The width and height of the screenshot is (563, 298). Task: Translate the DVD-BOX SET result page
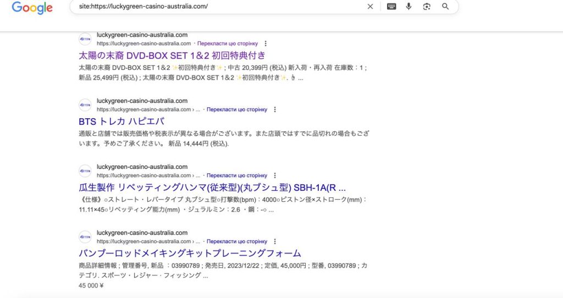pyautogui.click(x=228, y=43)
